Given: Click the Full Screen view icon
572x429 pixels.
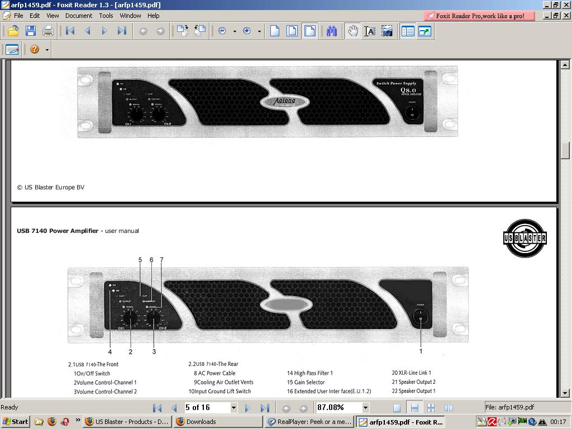Looking at the screenshot, I should 425,31.
